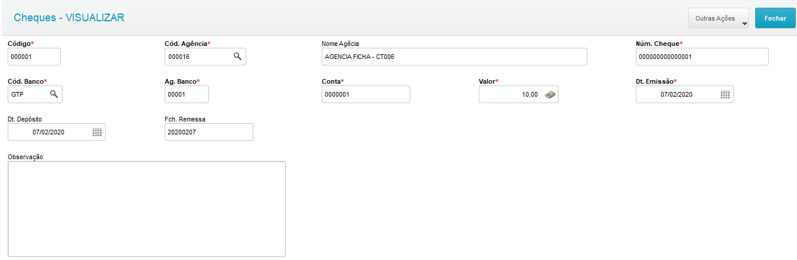
Task: Open the Valor money calculator icon
Action: [x=550, y=94]
